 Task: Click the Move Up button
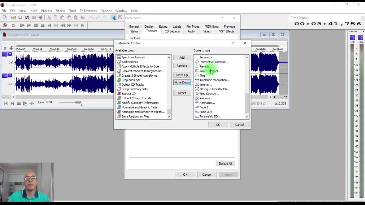[x=182, y=75]
